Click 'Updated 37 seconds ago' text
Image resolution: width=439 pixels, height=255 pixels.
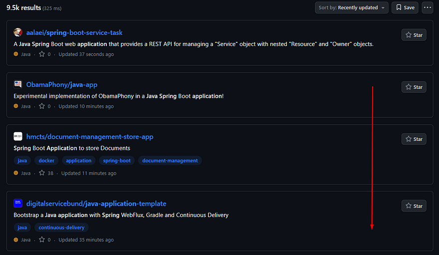point(86,54)
